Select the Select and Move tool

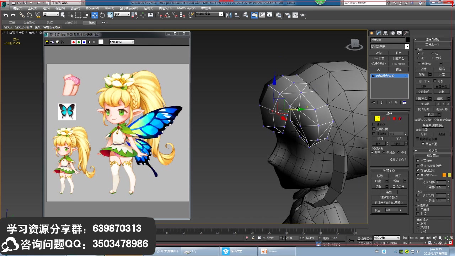tap(95, 15)
